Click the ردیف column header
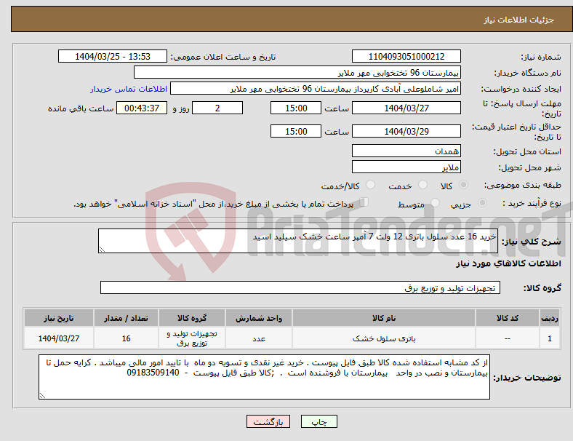 tap(549, 318)
